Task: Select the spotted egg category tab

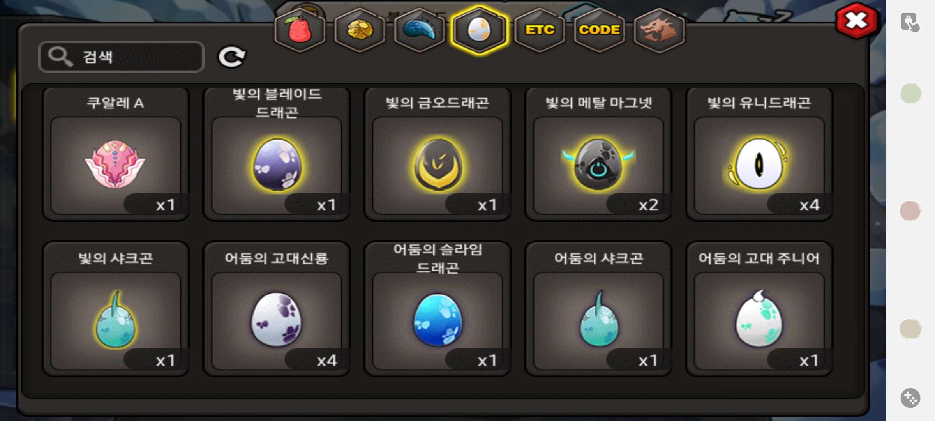Action: tap(479, 30)
